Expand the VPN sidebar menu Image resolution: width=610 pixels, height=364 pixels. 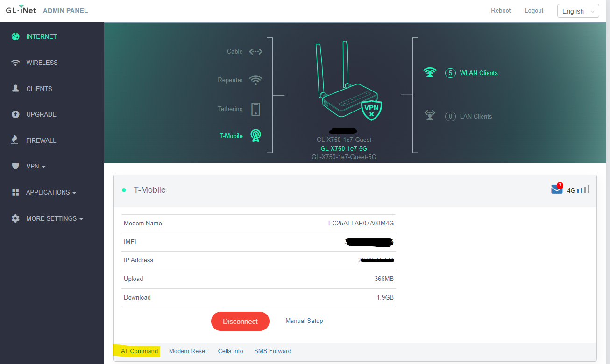pyautogui.click(x=35, y=166)
